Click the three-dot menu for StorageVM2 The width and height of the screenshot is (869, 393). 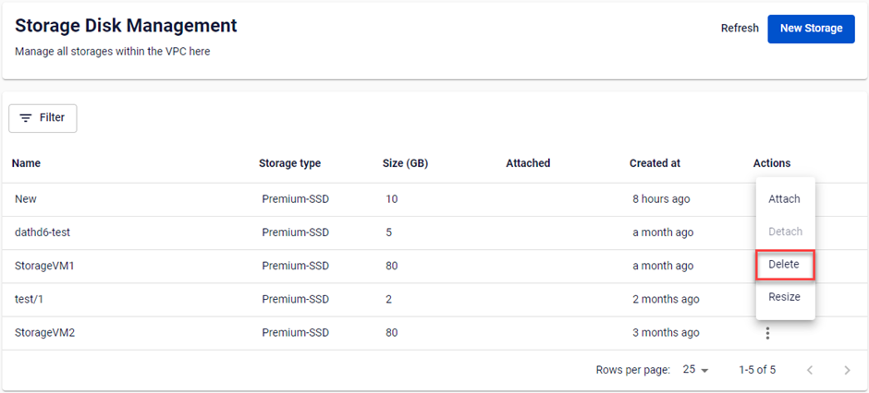click(767, 333)
